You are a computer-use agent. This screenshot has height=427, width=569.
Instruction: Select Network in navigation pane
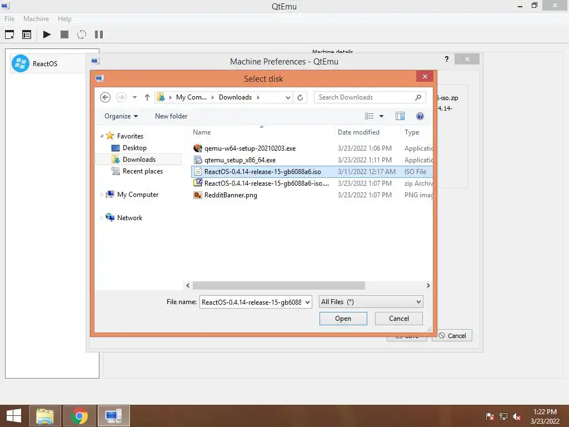[x=129, y=218]
